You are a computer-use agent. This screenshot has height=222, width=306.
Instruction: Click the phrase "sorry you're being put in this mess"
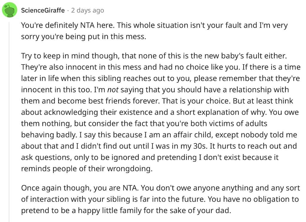tap(83, 37)
